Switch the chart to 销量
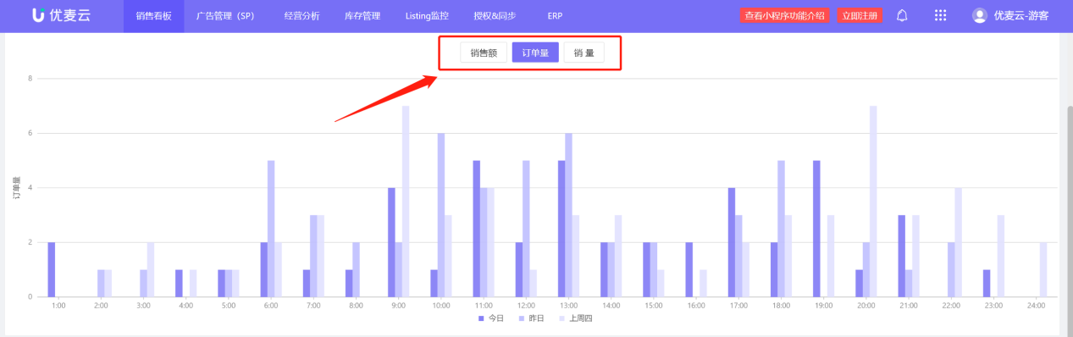This screenshot has width=1073, height=337. 584,52
